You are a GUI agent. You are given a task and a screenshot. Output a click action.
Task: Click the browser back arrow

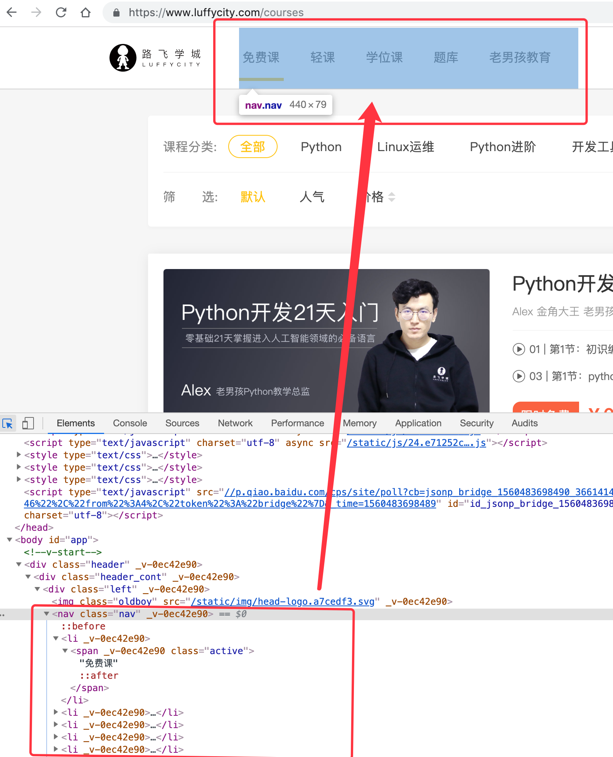pos(12,12)
